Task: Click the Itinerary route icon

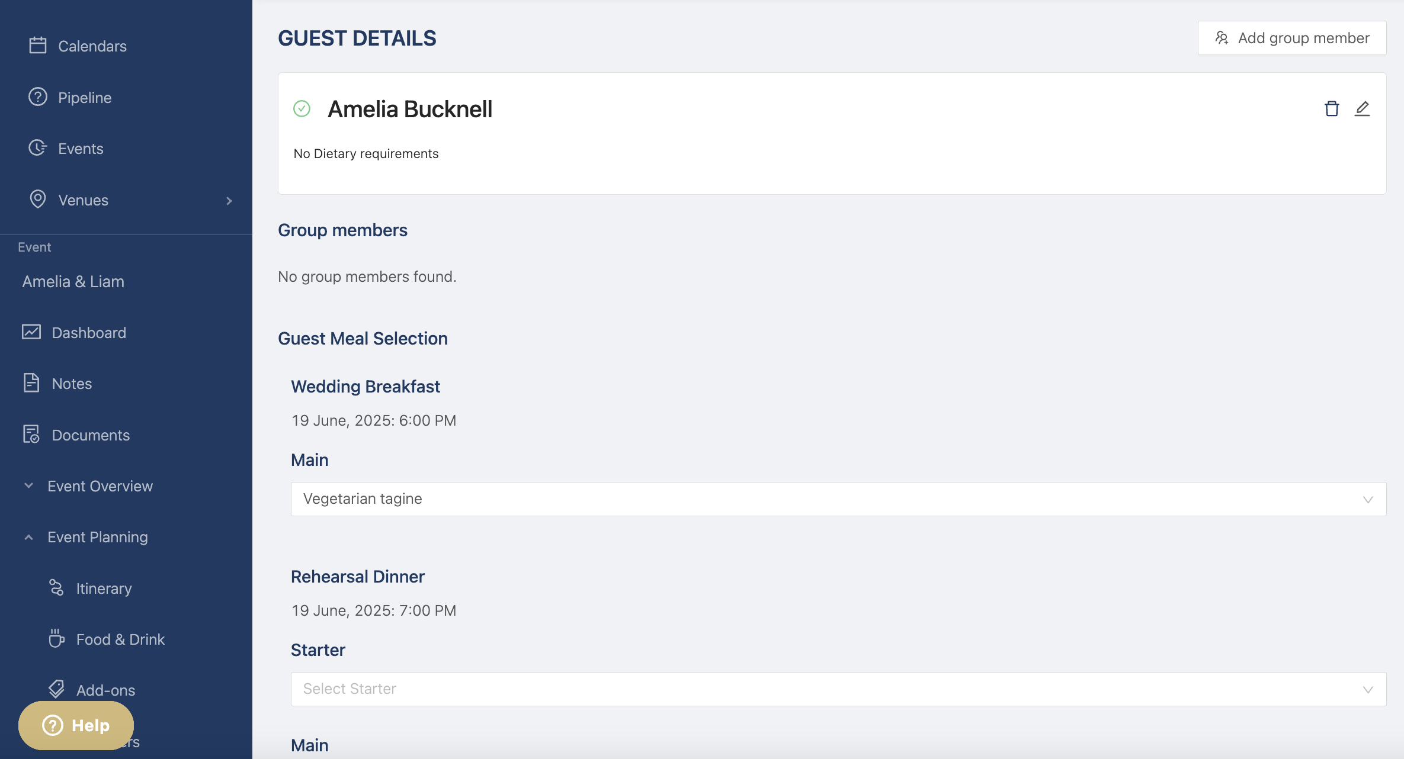Action: (56, 588)
